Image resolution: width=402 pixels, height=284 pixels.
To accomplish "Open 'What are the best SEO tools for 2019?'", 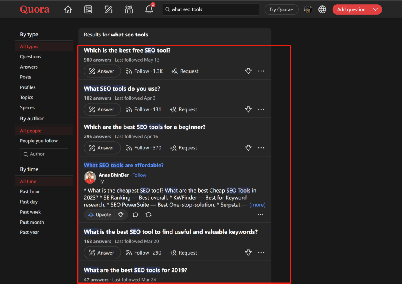I will point(135,270).
